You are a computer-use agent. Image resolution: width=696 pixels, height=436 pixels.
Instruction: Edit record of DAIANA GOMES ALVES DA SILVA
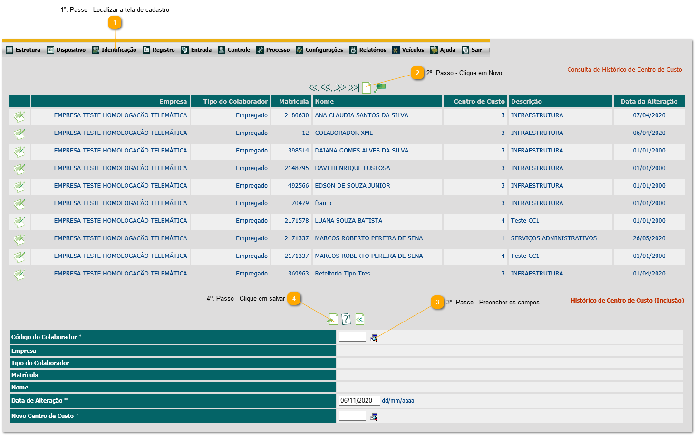[19, 152]
